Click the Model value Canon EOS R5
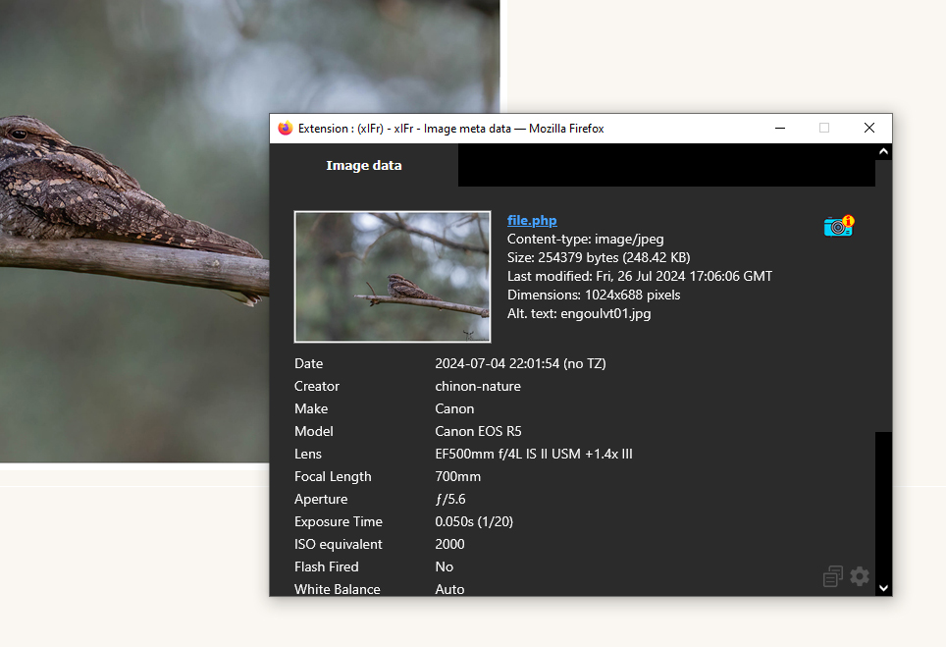 click(x=479, y=432)
